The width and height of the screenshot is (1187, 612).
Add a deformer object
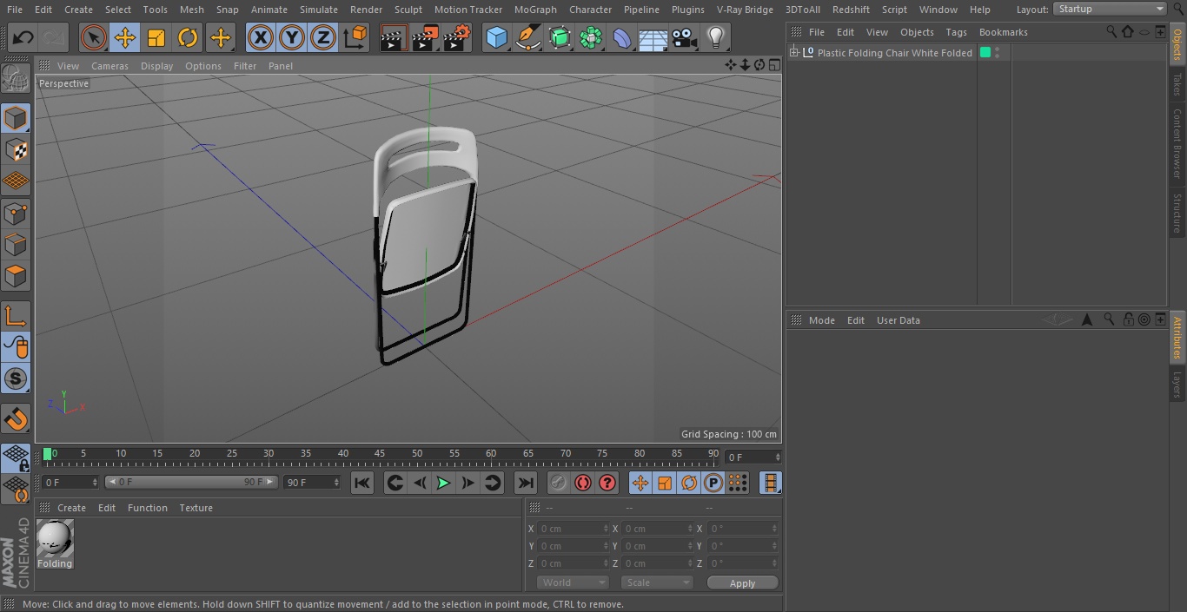pyautogui.click(x=622, y=37)
